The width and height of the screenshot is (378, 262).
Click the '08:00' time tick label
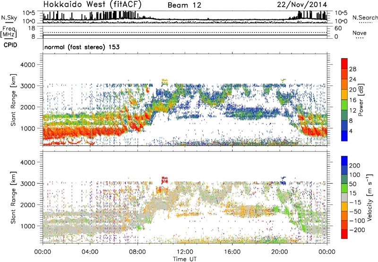(x=137, y=252)
